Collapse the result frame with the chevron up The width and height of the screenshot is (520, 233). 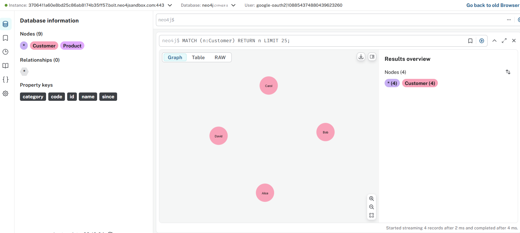tap(494, 41)
